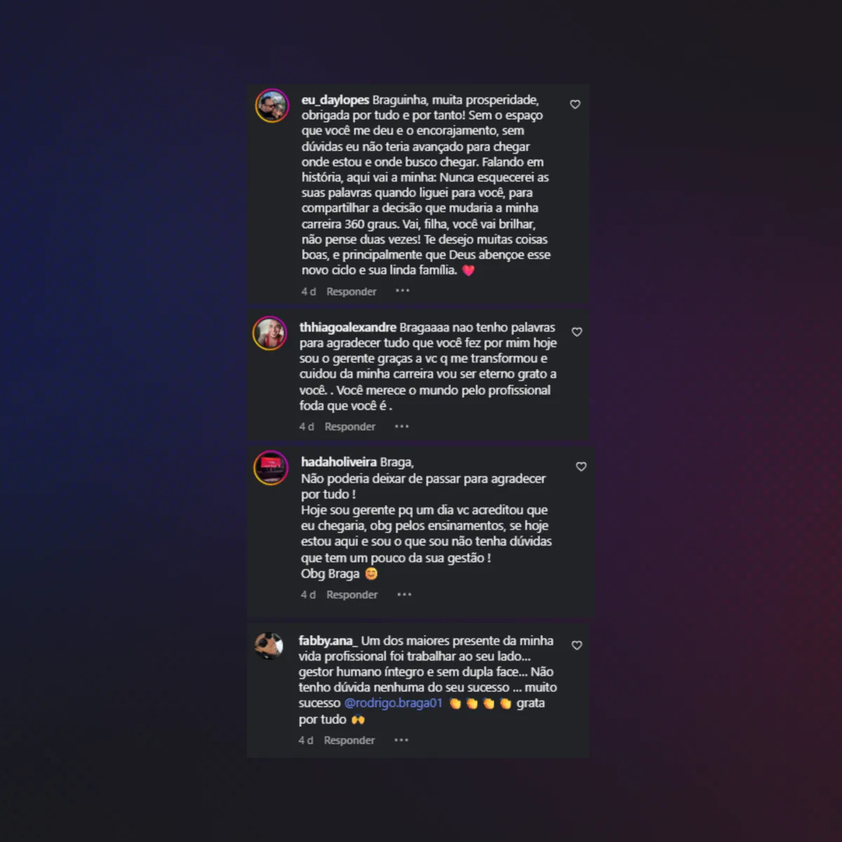View eu_daylopes profile picture
This screenshot has height=842, width=842.
pos(272,106)
